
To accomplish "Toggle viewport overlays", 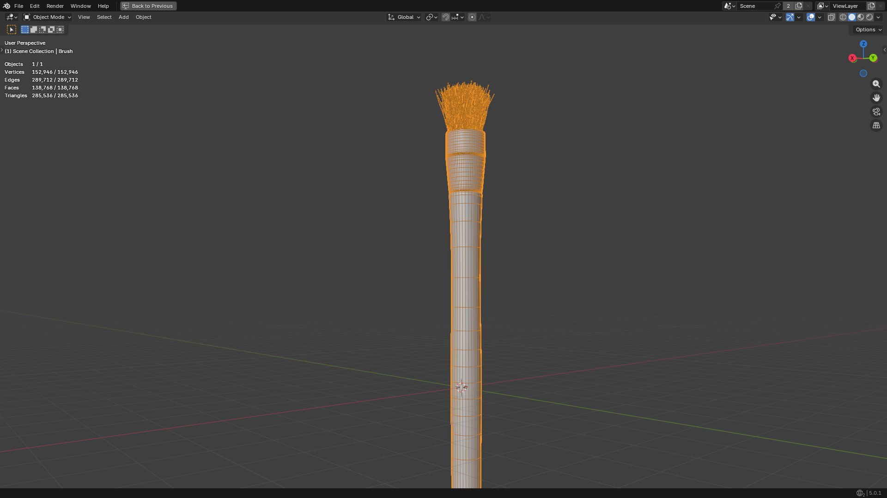I will point(811,17).
